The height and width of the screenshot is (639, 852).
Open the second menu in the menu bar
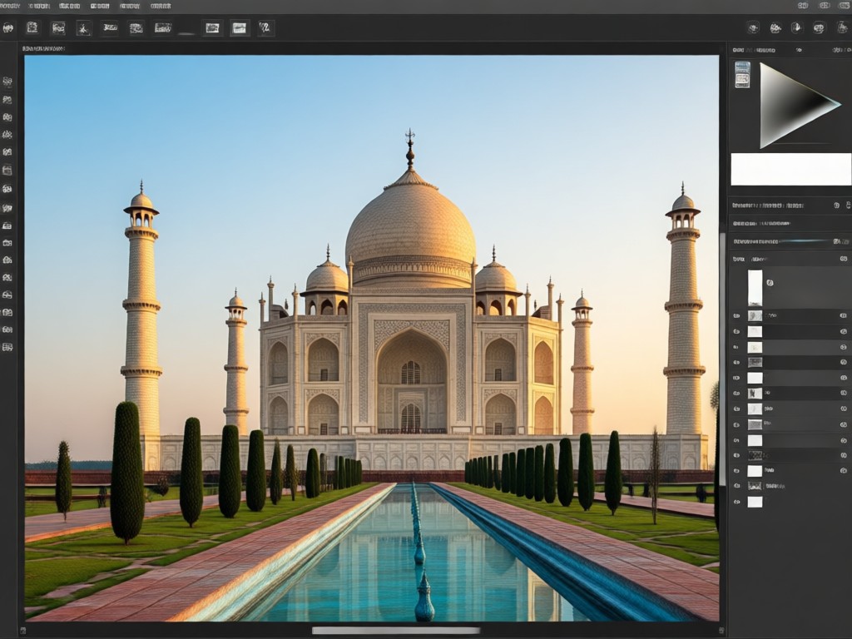pos(39,6)
